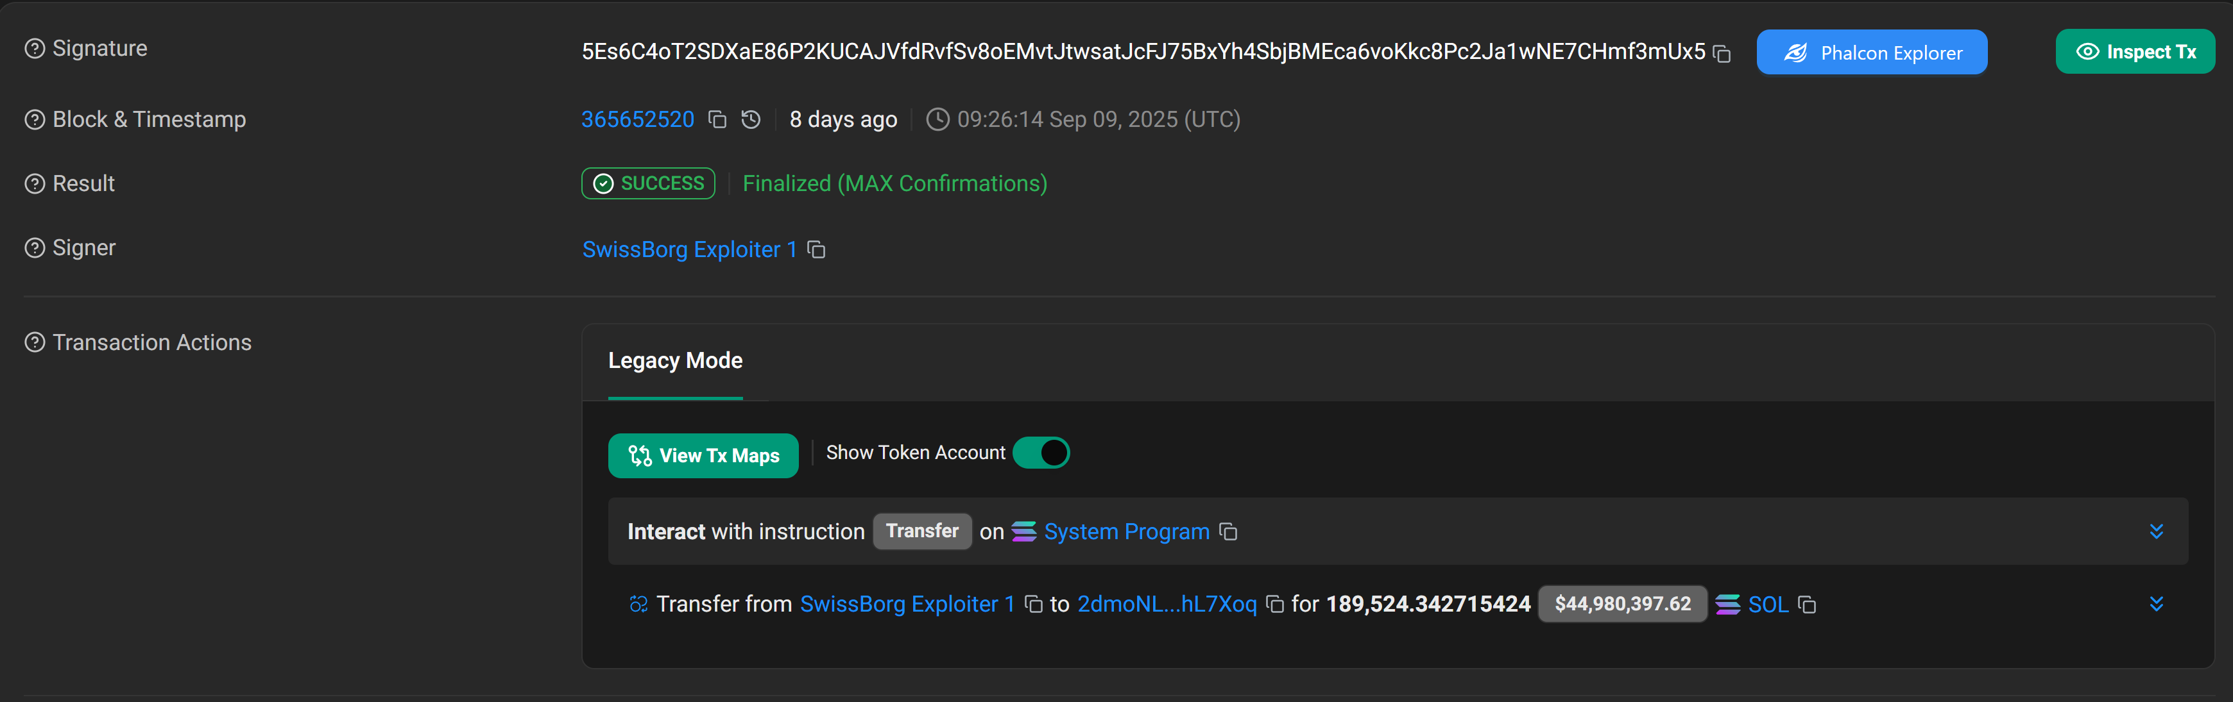The height and width of the screenshot is (702, 2233).
Task: Toggle Show Token Account switch
Action: coord(1041,453)
